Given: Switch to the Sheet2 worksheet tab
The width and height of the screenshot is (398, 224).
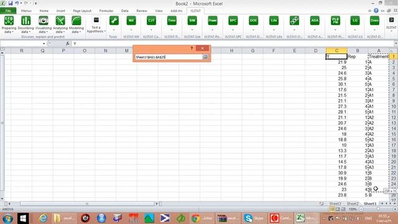Looking at the screenshot, I should click(353, 203).
